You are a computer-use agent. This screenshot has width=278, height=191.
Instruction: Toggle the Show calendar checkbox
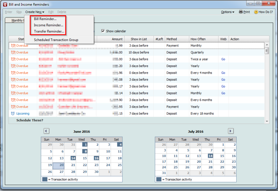pos(103,31)
